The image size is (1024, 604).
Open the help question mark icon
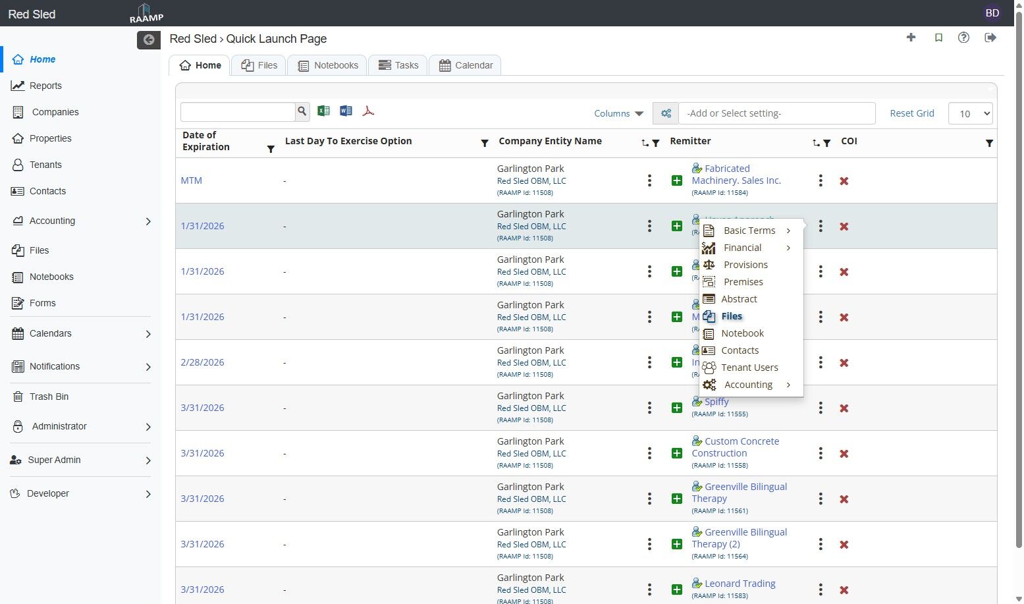963,38
